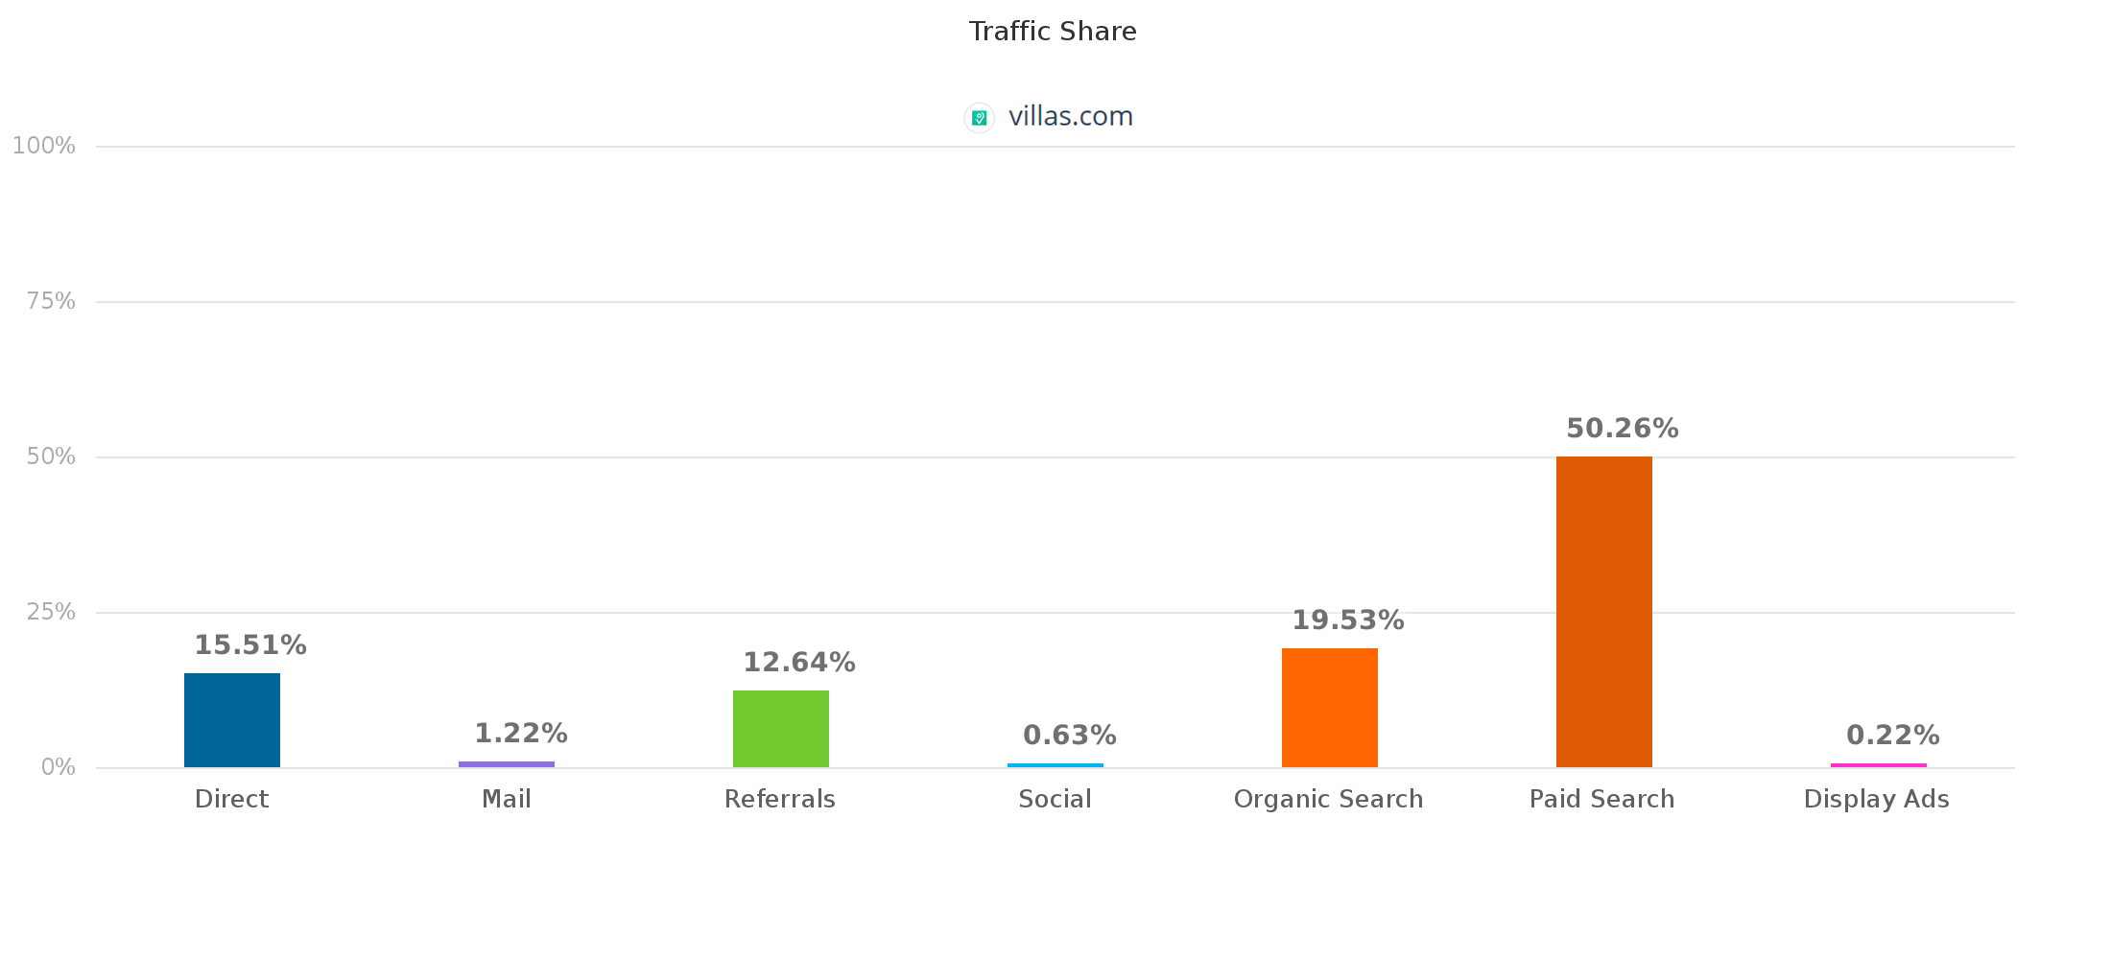
Task: Select the orange Organic Search bar
Action: point(1330,708)
